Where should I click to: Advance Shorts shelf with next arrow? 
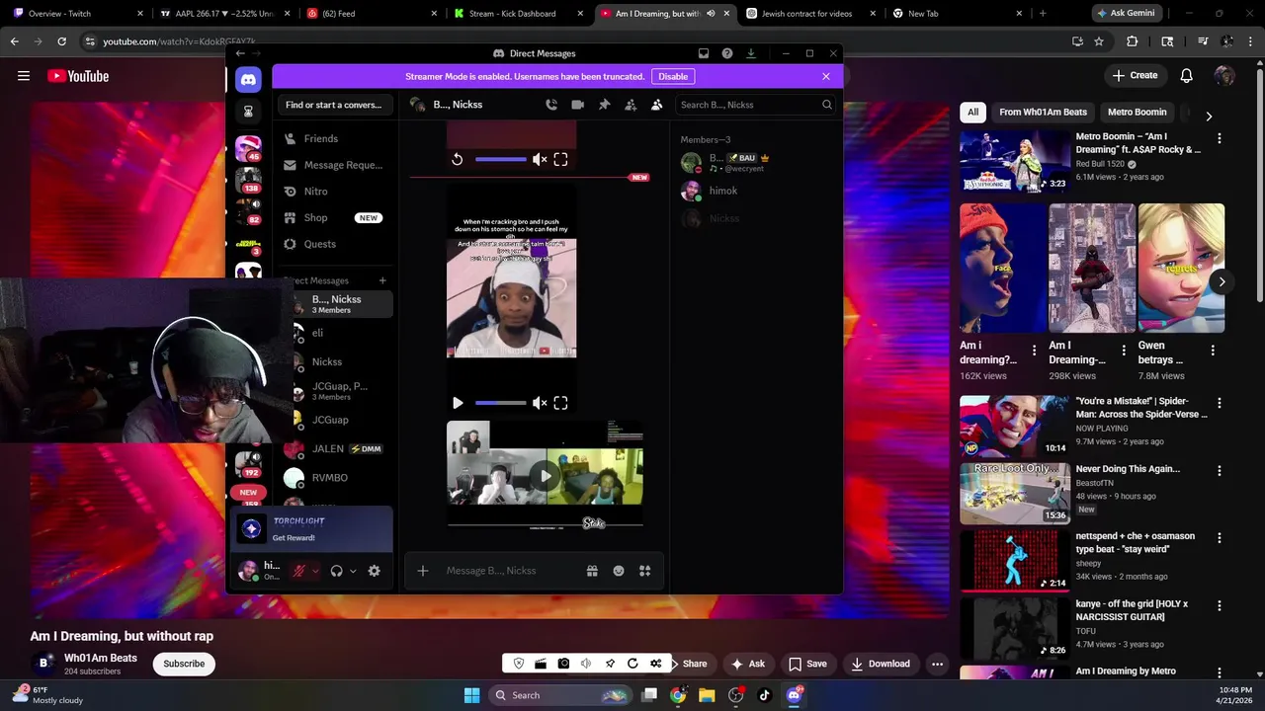pyautogui.click(x=1222, y=281)
